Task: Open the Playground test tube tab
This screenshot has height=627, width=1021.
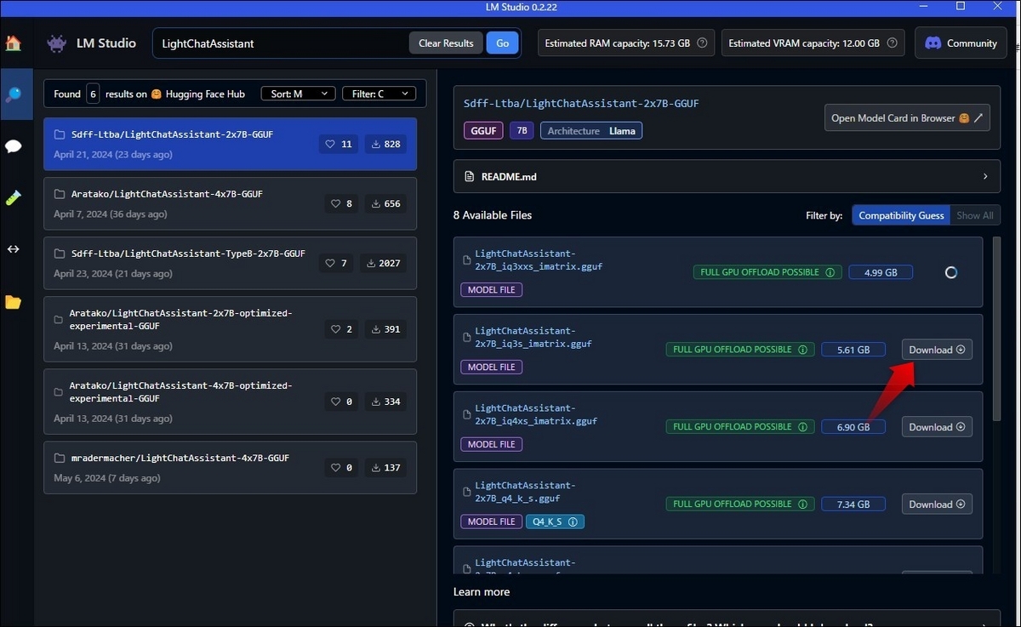Action: tap(13, 197)
